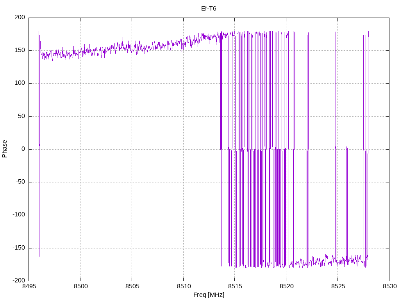Screen dimensions: 400x300
Task: Select the 8510 x-axis tick label
Action: [183, 287]
